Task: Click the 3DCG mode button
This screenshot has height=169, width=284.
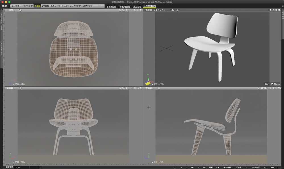Action: point(5,6)
